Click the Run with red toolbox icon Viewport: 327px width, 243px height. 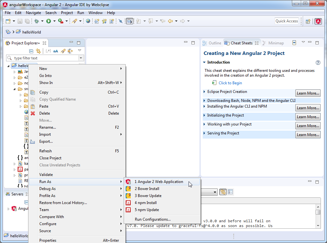(61, 21)
